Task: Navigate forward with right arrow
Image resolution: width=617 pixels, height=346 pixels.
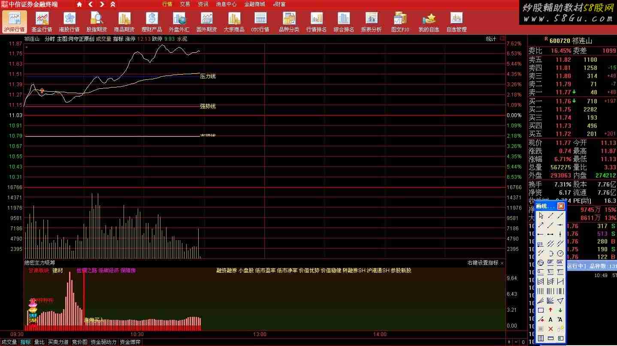Action: [102, 4]
